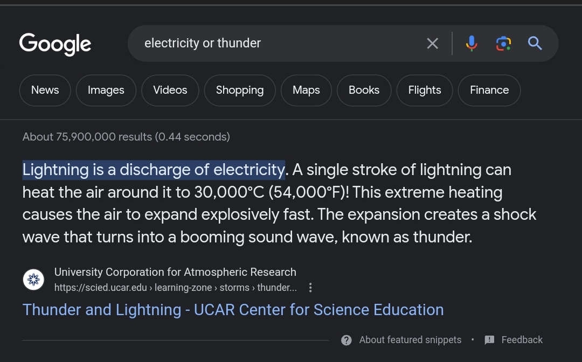Clear the search box text

432,43
